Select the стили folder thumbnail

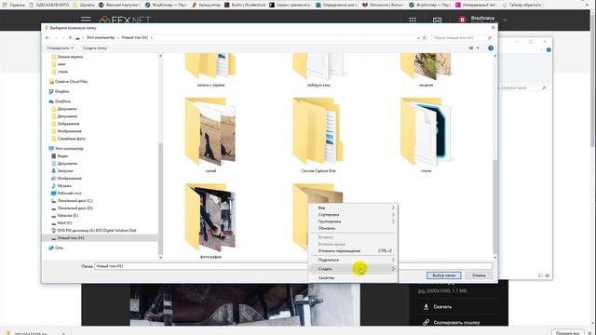pyautogui.click(x=426, y=133)
